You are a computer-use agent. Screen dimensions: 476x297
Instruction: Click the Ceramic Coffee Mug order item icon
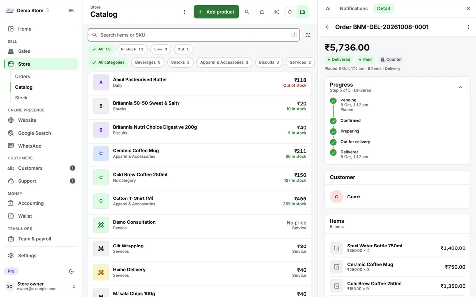pyautogui.click(x=336, y=267)
